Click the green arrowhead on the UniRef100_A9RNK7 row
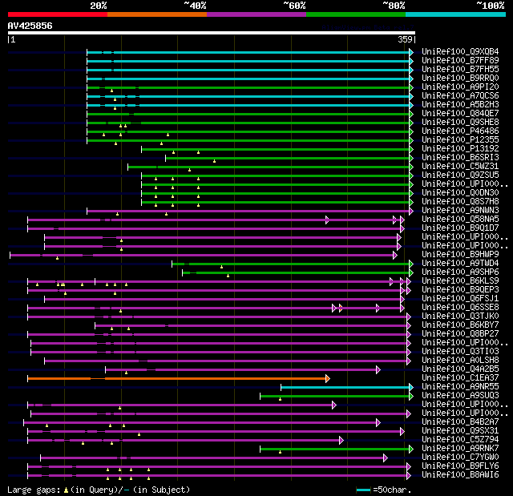This screenshot has height=496, width=513. [411, 450]
